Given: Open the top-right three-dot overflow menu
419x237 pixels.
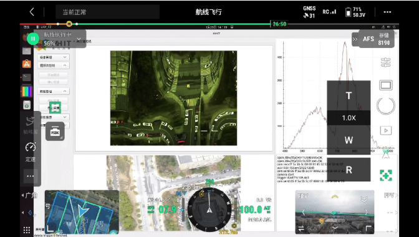Looking at the screenshot, I should pos(387,12).
